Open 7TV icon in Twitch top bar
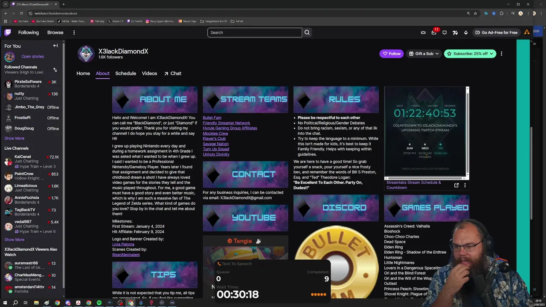The image size is (546, 307). click(x=455, y=32)
